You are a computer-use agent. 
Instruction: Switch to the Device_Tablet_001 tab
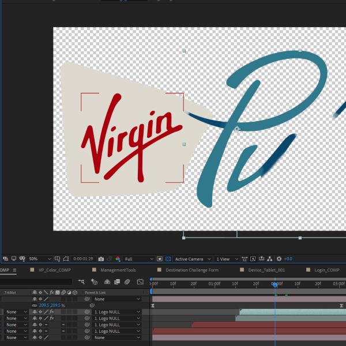266,270
